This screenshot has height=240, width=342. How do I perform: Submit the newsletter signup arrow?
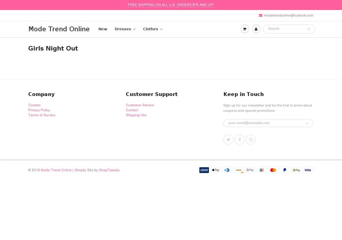[307, 123]
